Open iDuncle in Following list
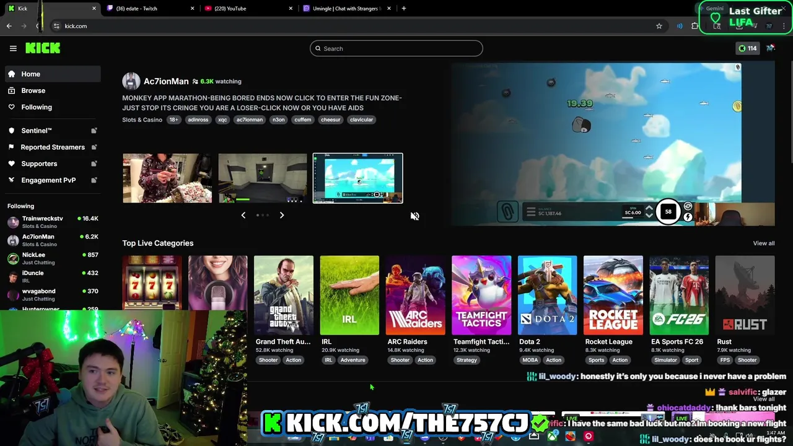Image resolution: width=793 pixels, height=446 pixels. tap(53, 276)
